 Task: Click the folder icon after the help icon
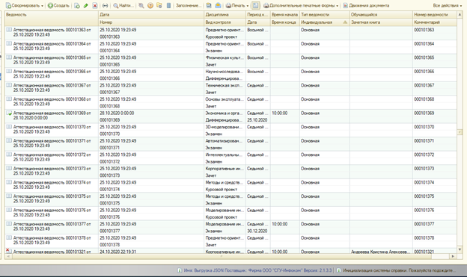coord(159,5)
